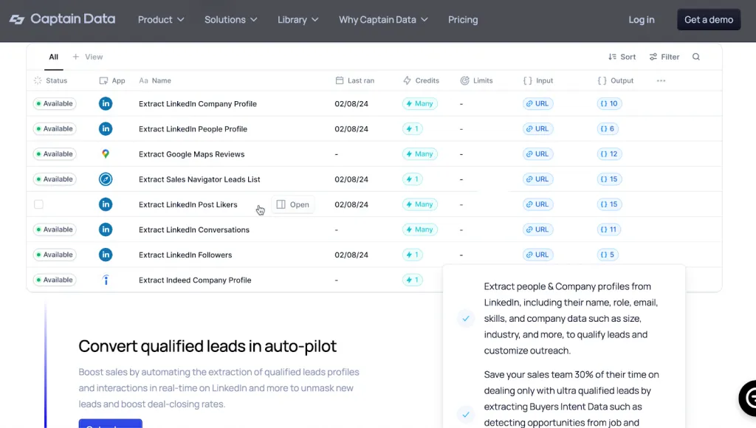Click credits badge 1 for Indeed Company Profile

click(412, 280)
